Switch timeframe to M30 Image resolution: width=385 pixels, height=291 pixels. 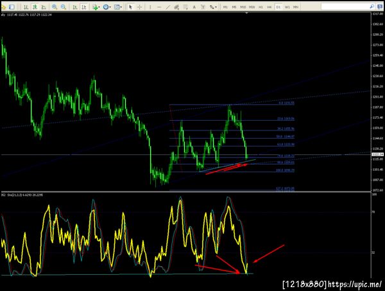tap(252, 7)
